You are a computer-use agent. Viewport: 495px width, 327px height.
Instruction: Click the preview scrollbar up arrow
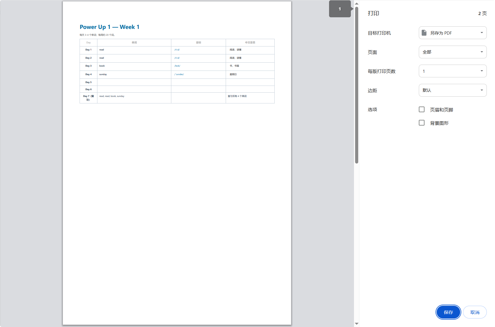click(357, 4)
